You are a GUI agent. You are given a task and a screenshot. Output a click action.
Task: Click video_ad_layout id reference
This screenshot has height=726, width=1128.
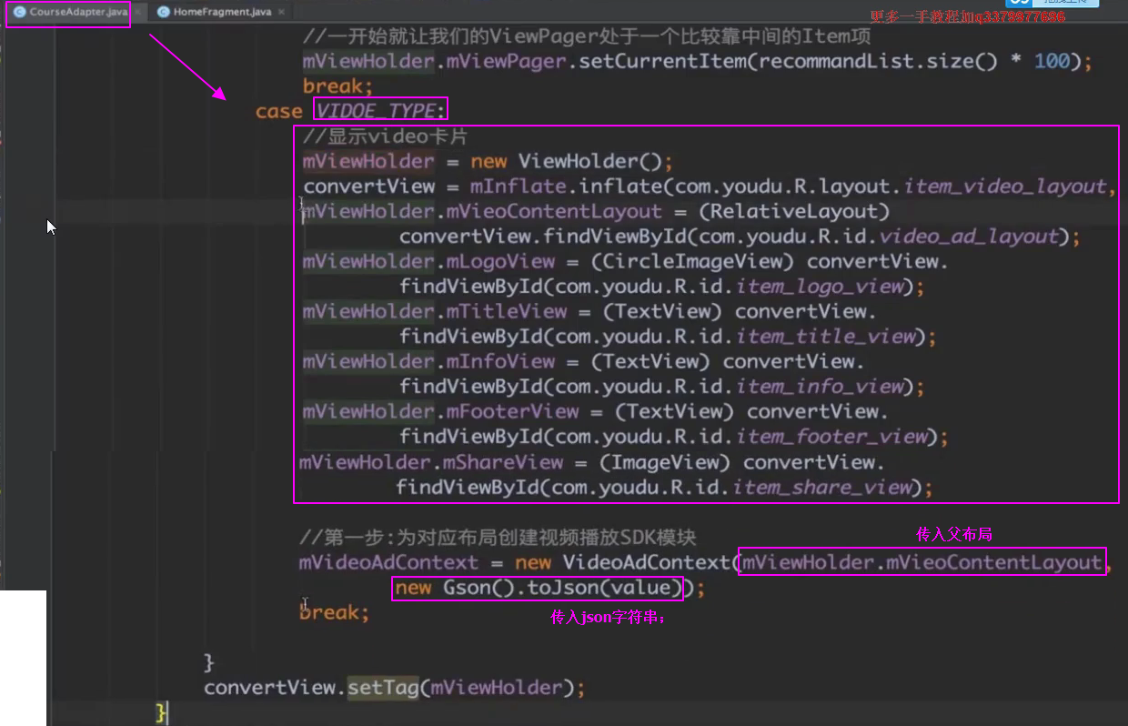coord(969,237)
